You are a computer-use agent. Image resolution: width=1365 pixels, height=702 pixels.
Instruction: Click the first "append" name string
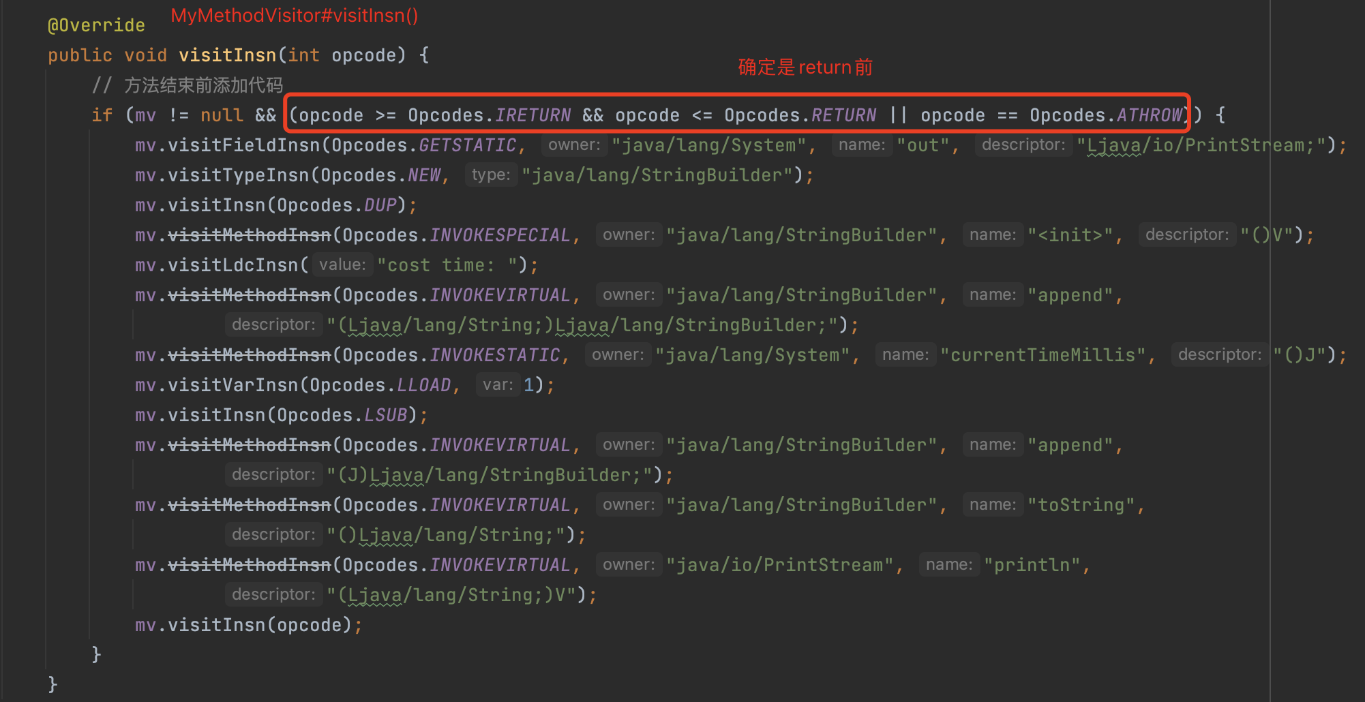pos(1070,295)
